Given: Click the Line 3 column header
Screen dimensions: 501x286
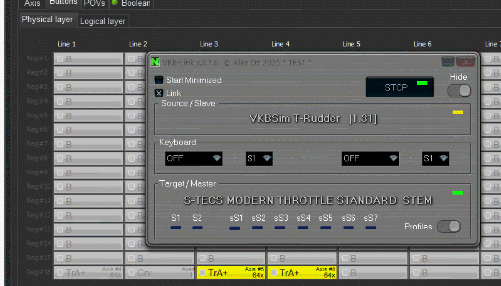Looking at the screenshot, I should [x=209, y=44].
